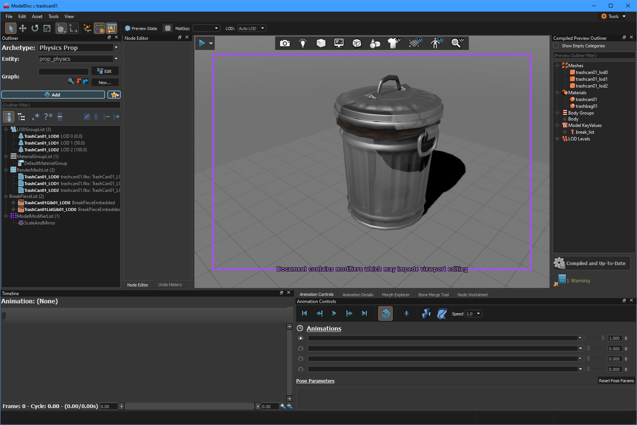Select the Rotate tool in toolbar
The image size is (637, 425).
coord(35,29)
